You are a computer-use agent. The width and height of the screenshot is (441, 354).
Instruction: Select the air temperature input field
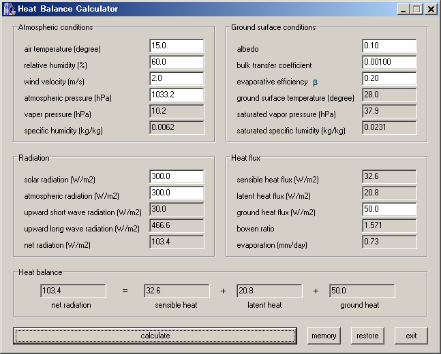click(177, 46)
